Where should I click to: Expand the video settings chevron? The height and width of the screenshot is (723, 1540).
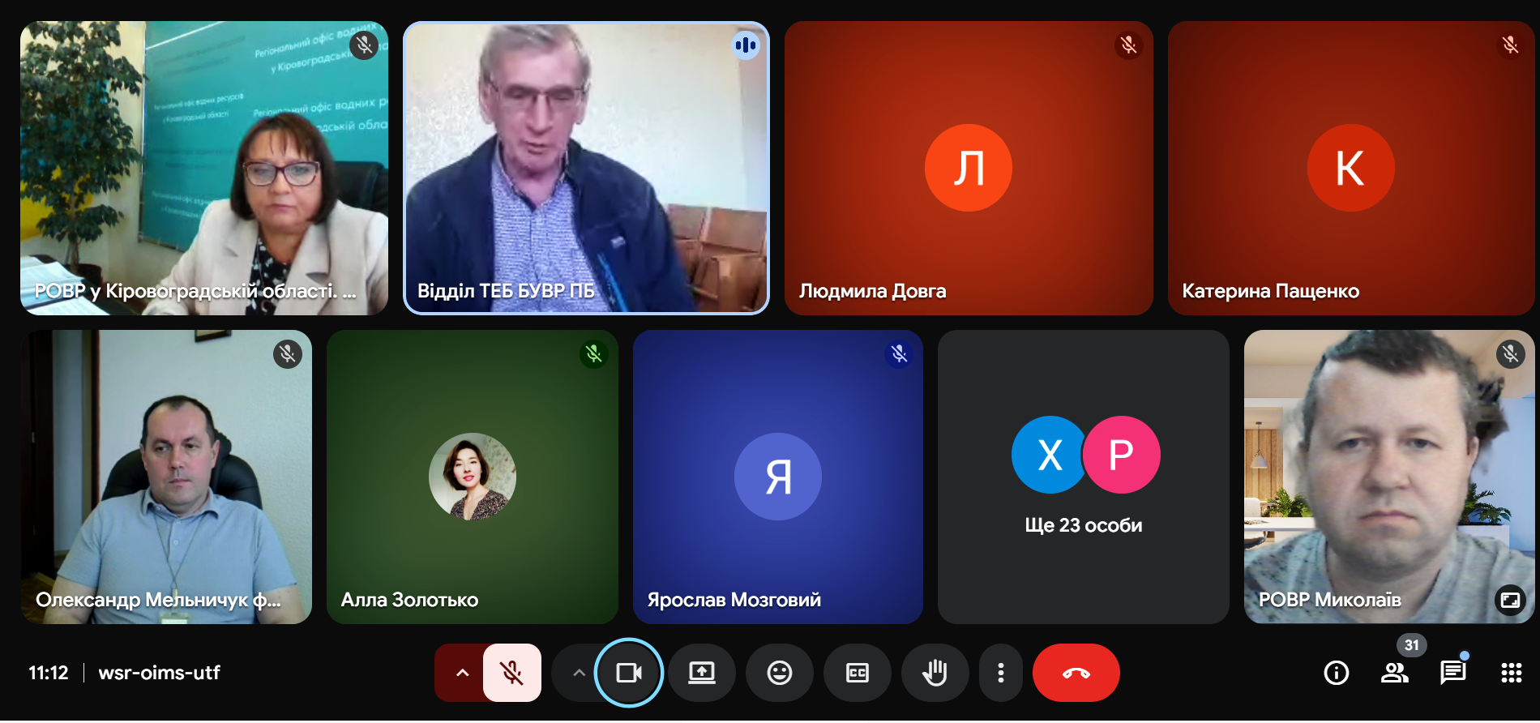pos(578,673)
